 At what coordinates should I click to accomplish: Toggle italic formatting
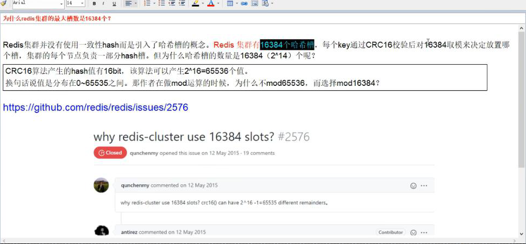tap(103, 3)
